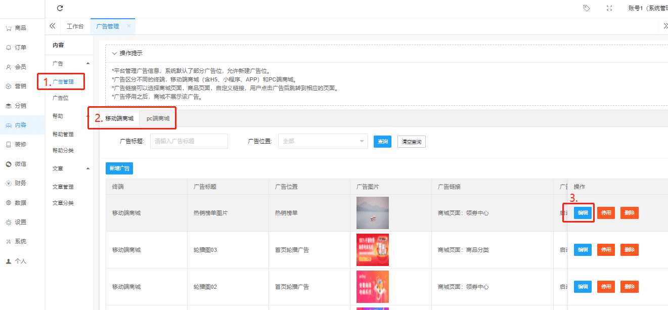Open 订单 in the left sidebar
This screenshot has height=310, width=668.
tap(20, 48)
